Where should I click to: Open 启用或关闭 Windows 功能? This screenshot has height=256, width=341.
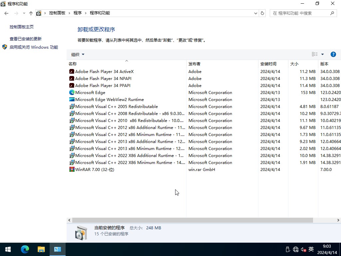[x=33, y=47]
